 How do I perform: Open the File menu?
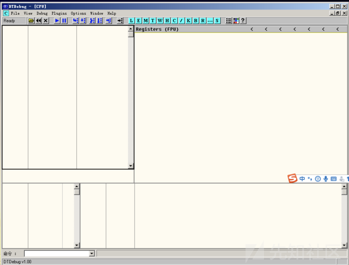15,13
